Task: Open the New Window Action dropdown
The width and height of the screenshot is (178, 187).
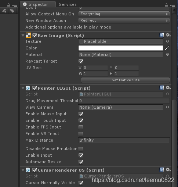Action: (124, 20)
